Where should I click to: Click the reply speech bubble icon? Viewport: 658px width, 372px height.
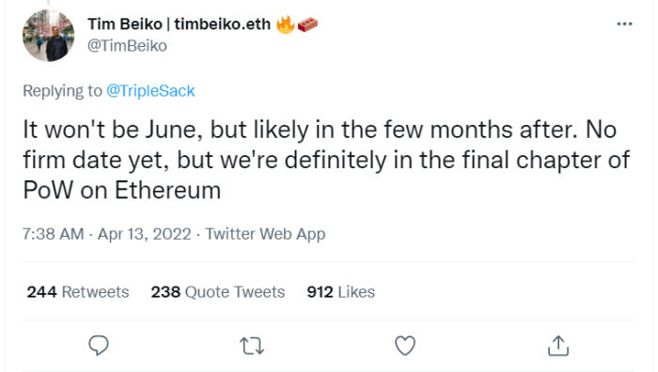click(99, 346)
